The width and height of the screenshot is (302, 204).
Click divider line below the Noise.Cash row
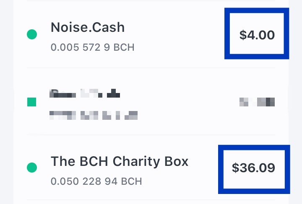(x=151, y=68)
